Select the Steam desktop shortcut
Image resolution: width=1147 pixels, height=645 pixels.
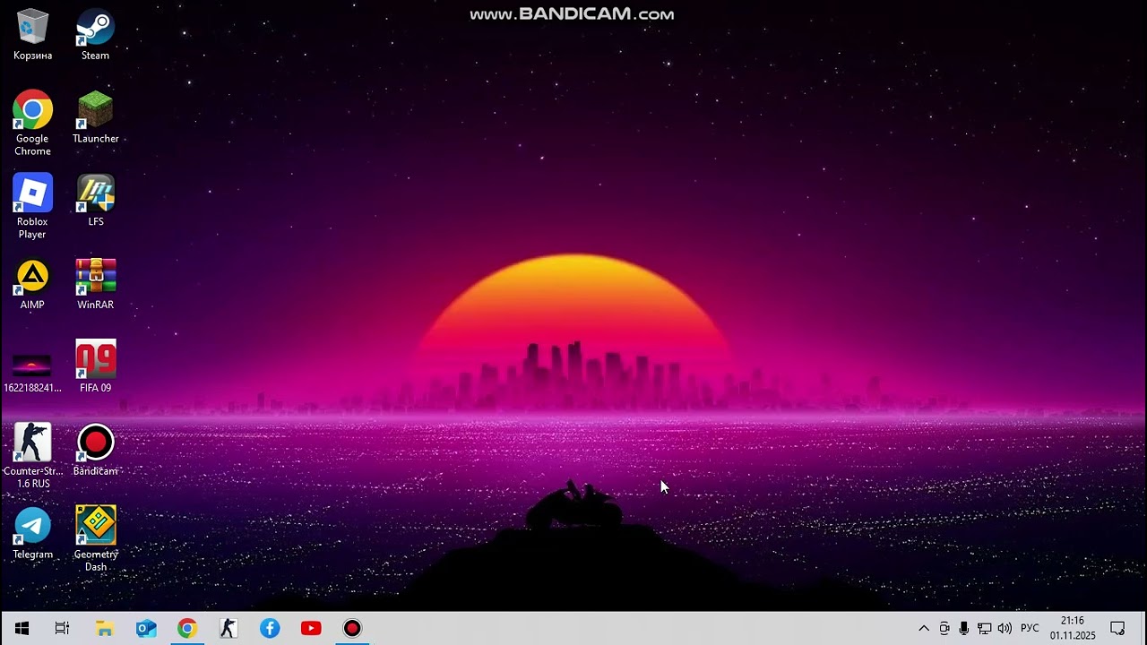(95, 36)
